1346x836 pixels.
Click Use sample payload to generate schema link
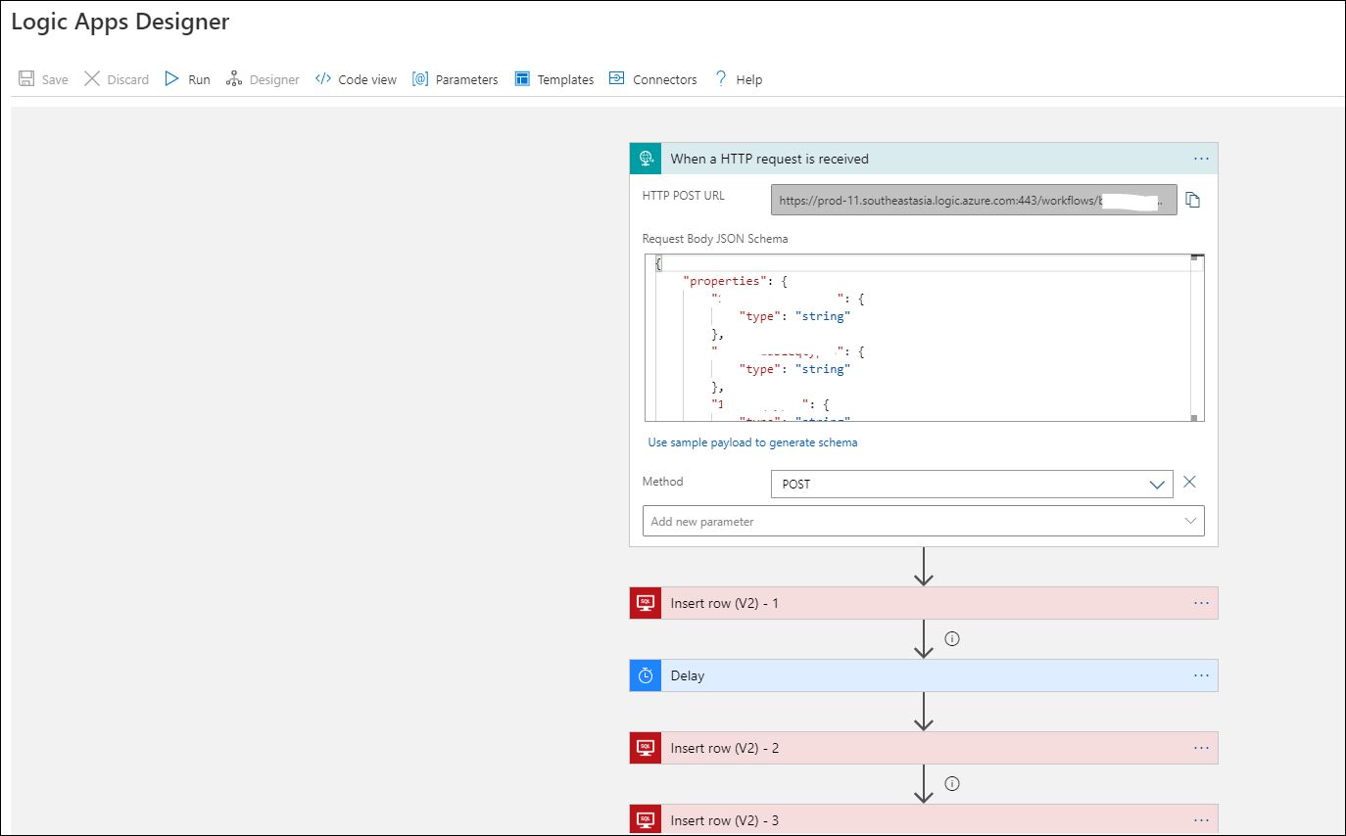[x=752, y=442]
